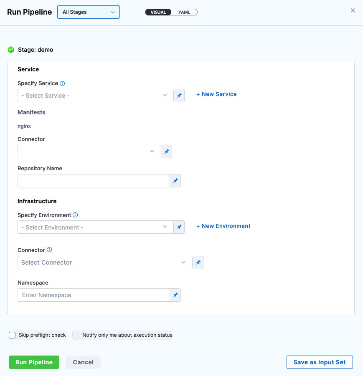Click the green Run Pipeline button
The image size is (363, 376).
(34, 362)
